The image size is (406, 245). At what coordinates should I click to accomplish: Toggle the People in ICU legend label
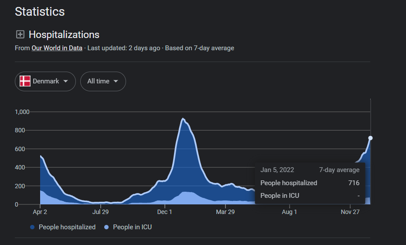(132, 227)
